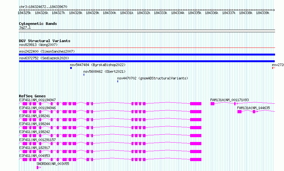
Task: Open transcript EIF4G1|NM_001194946 label
Action: click(37, 108)
